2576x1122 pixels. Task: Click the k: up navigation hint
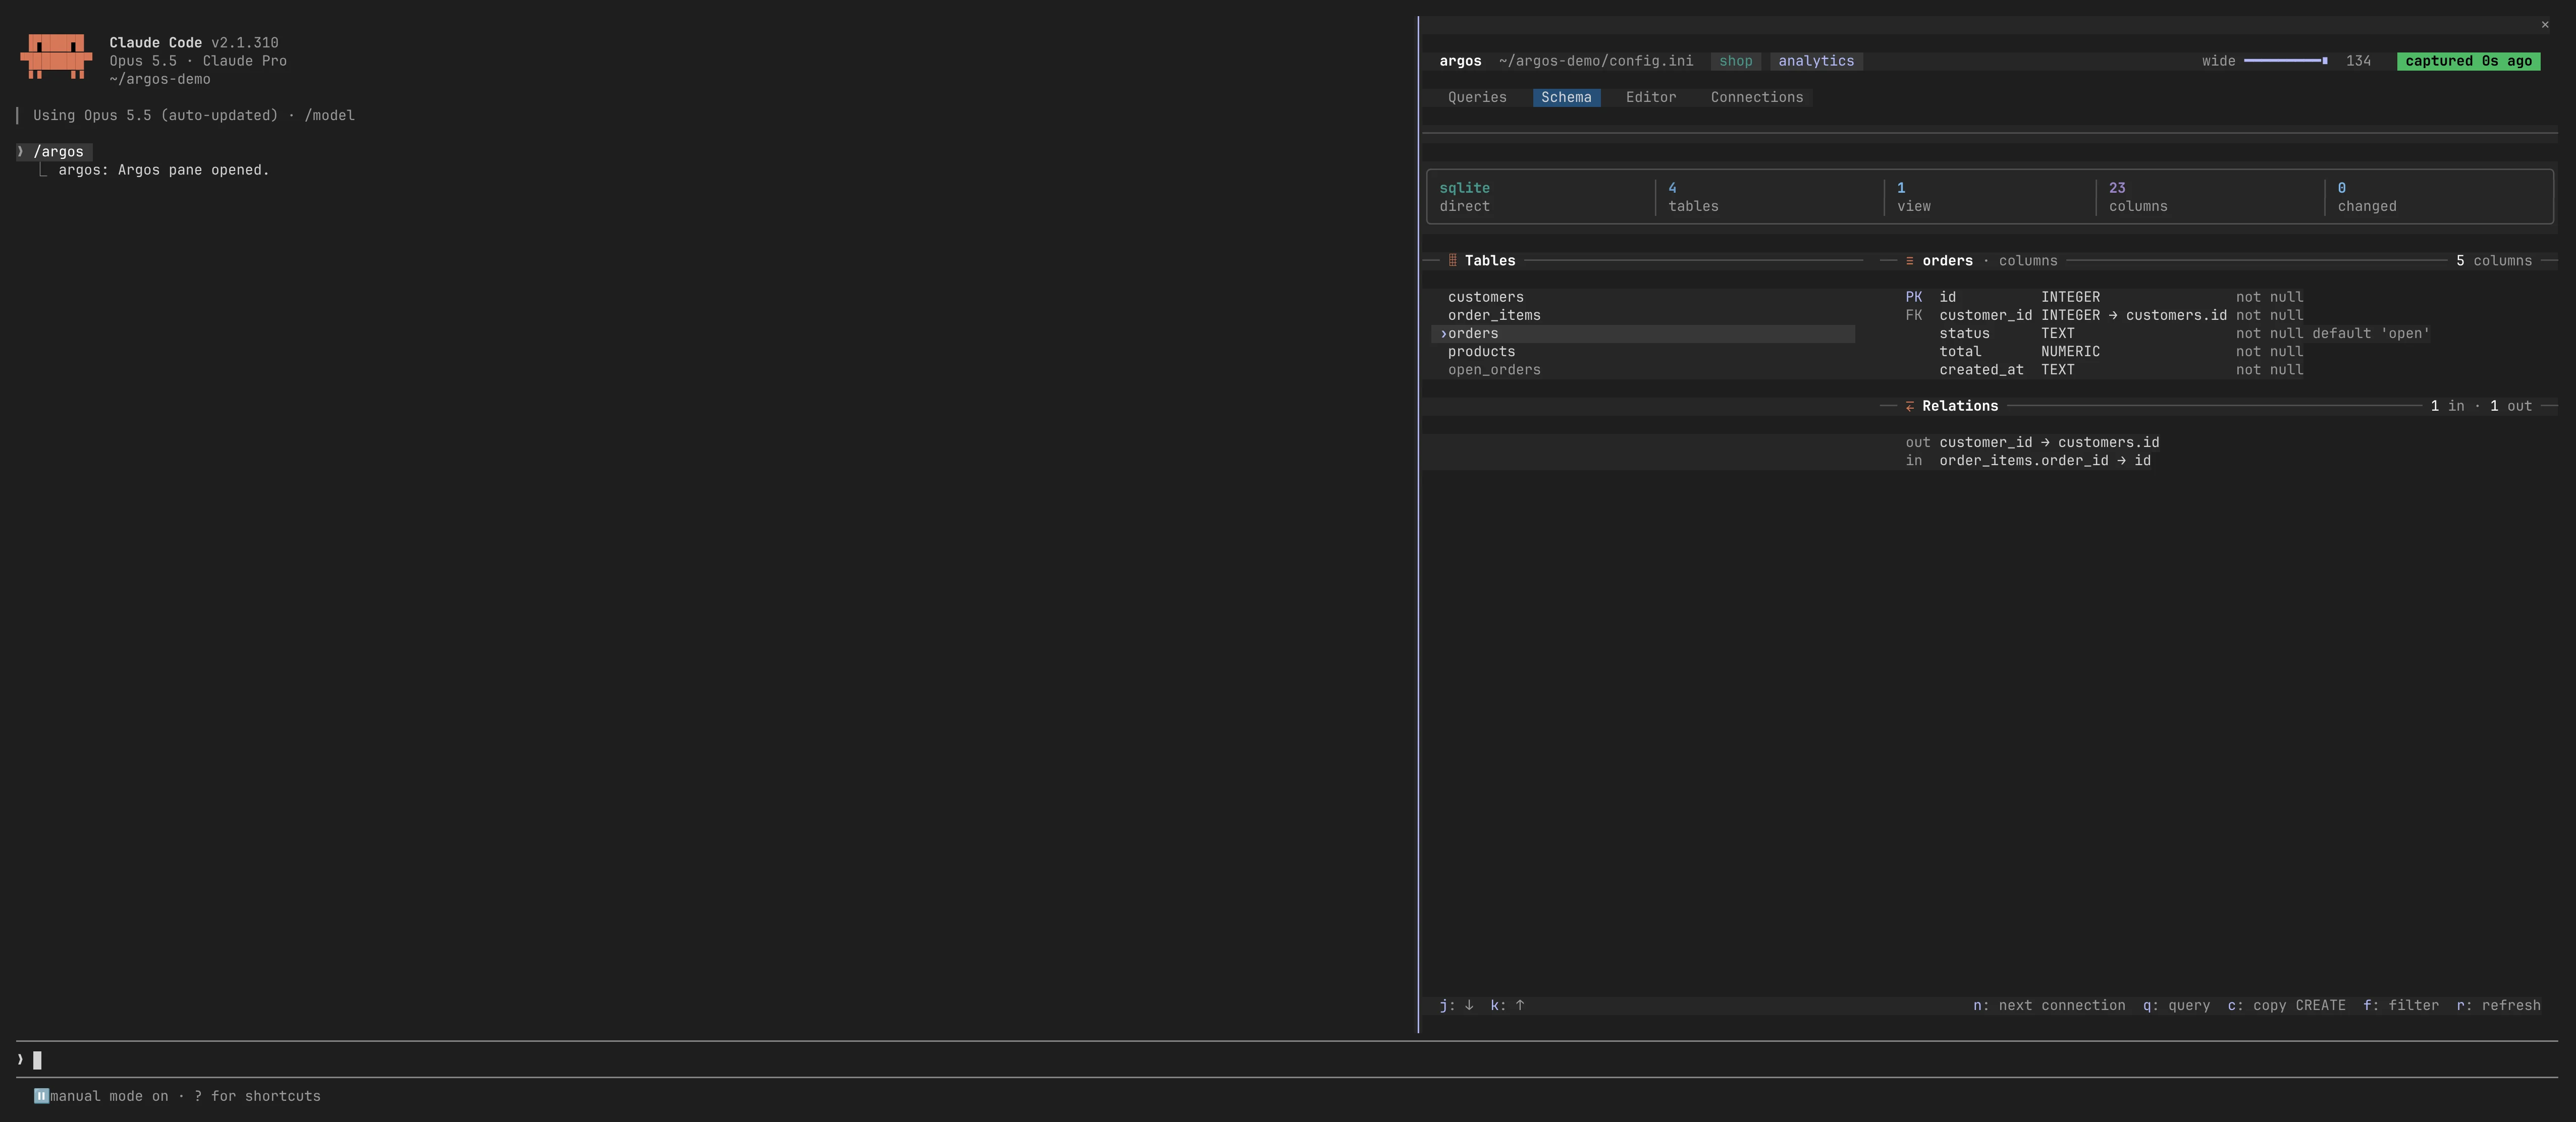pyautogui.click(x=1507, y=1005)
